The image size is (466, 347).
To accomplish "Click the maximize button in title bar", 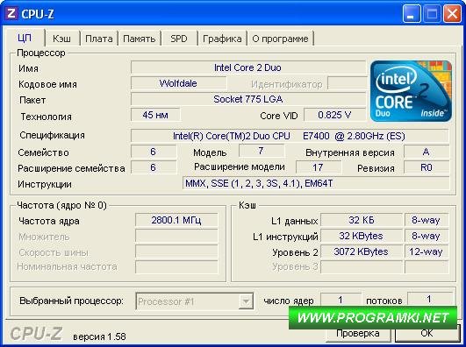I will [x=432, y=13].
